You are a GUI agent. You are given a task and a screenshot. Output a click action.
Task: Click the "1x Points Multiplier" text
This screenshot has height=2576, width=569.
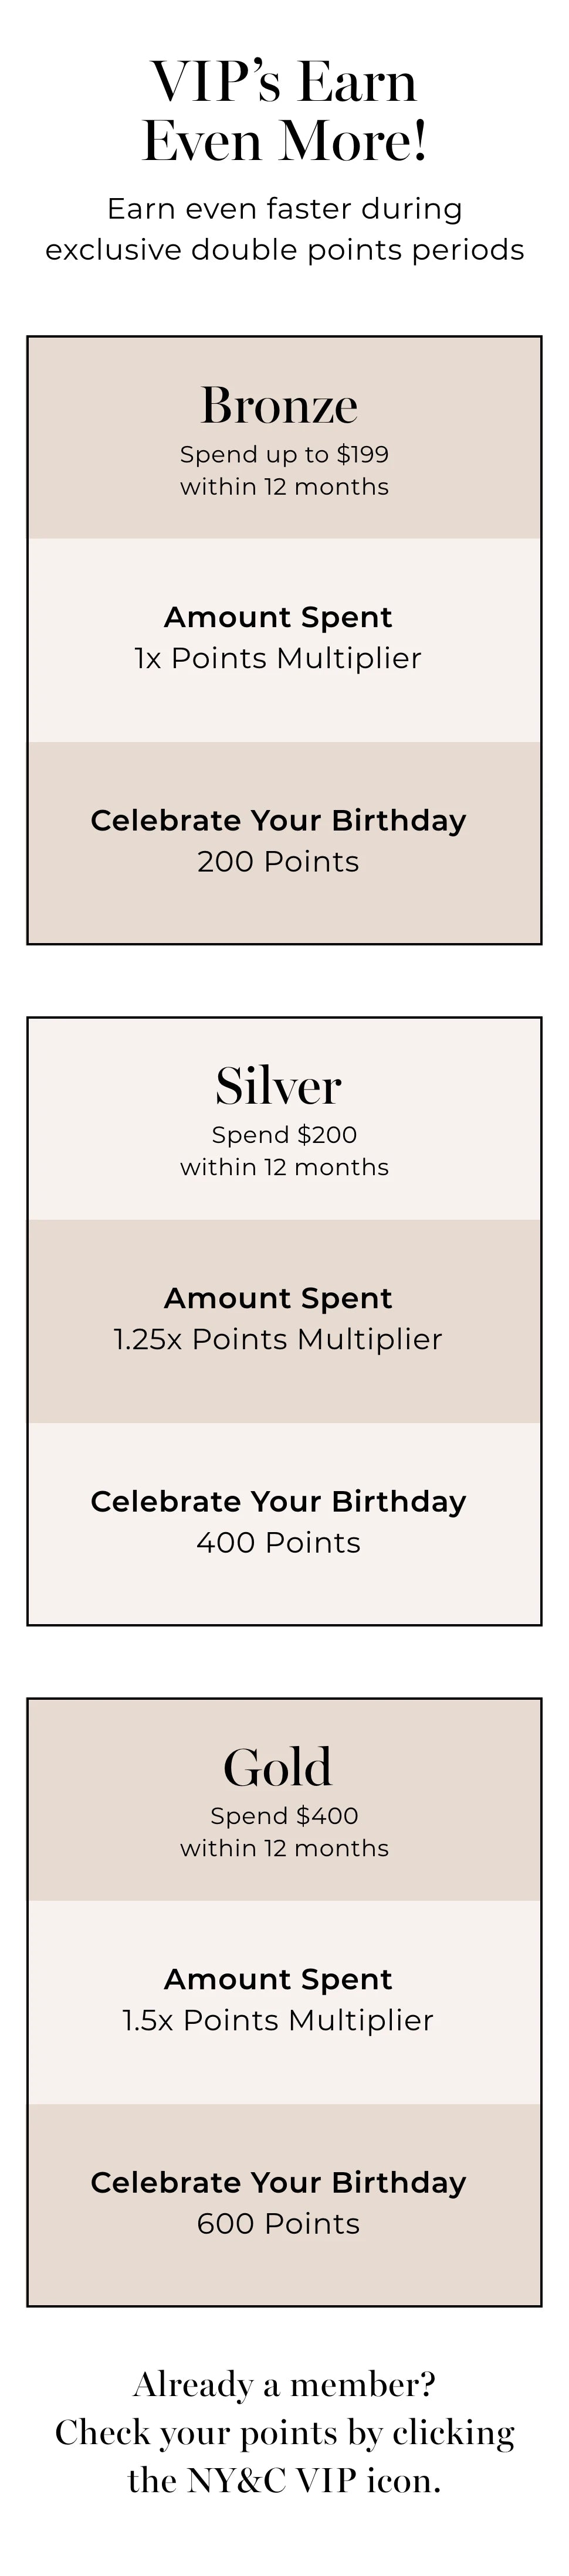pyautogui.click(x=278, y=658)
